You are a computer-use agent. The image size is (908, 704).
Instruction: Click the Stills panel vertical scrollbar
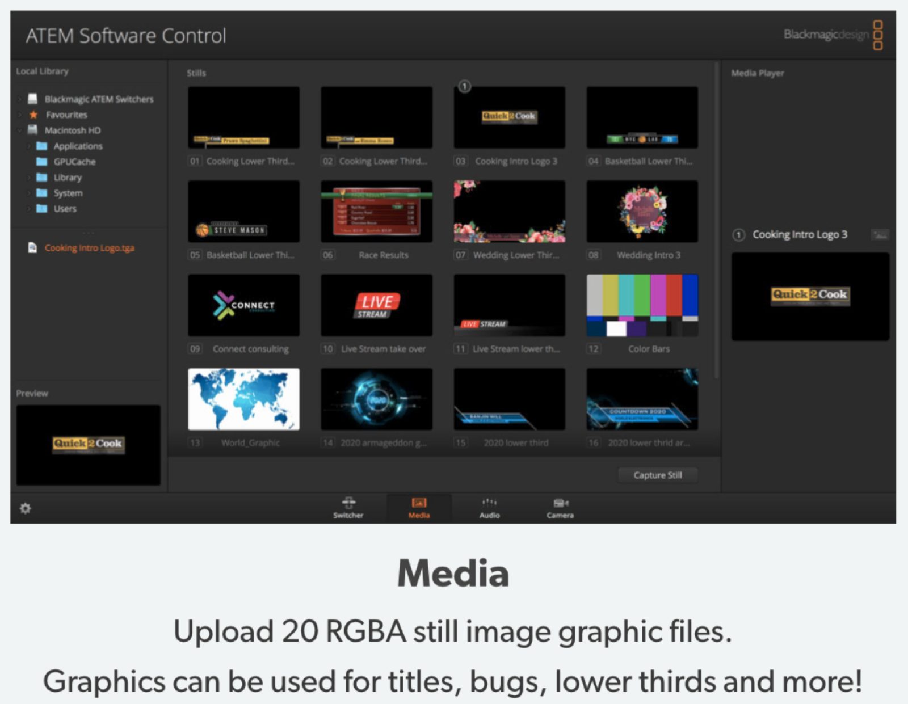pyautogui.click(x=716, y=221)
